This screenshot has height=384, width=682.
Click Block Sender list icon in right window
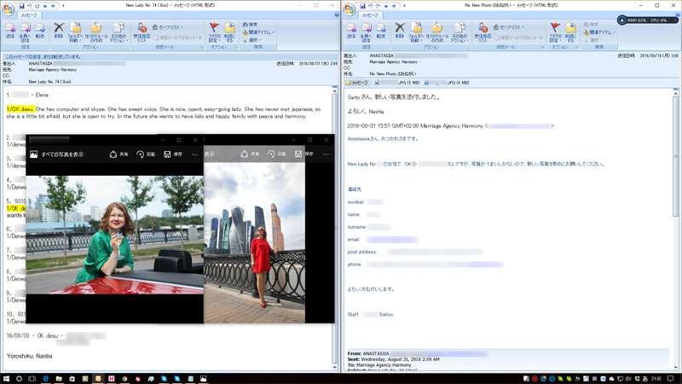(483, 32)
